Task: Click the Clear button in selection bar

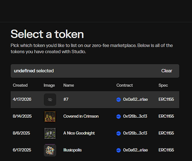Action: click(167, 71)
